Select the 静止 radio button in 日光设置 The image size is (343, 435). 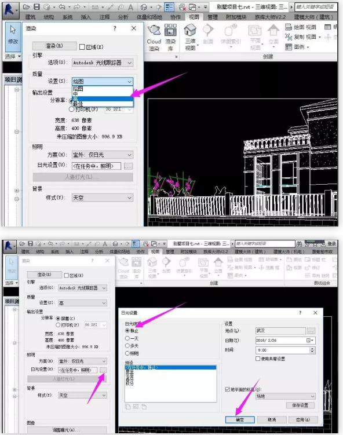pyautogui.click(x=127, y=331)
